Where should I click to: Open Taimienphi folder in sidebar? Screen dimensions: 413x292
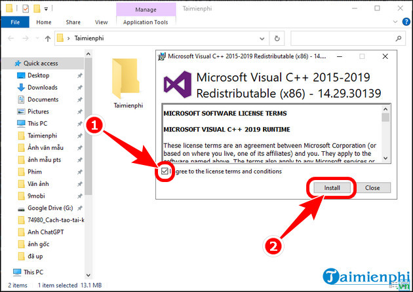tap(42, 136)
